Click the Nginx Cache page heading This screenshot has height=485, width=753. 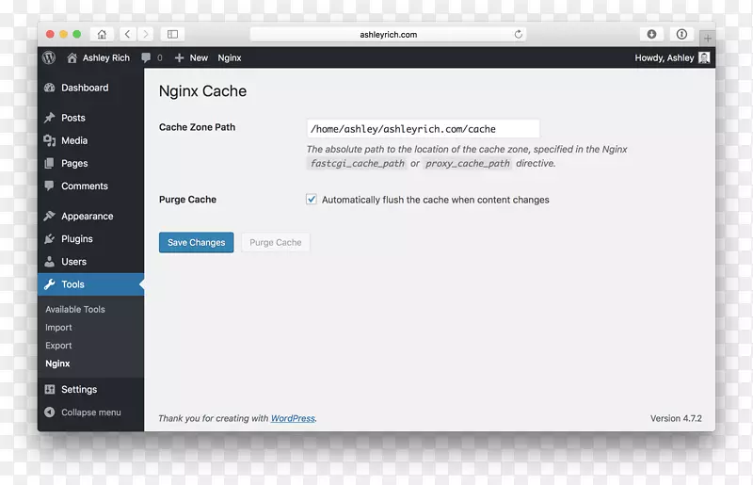click(x=202, y=90)
